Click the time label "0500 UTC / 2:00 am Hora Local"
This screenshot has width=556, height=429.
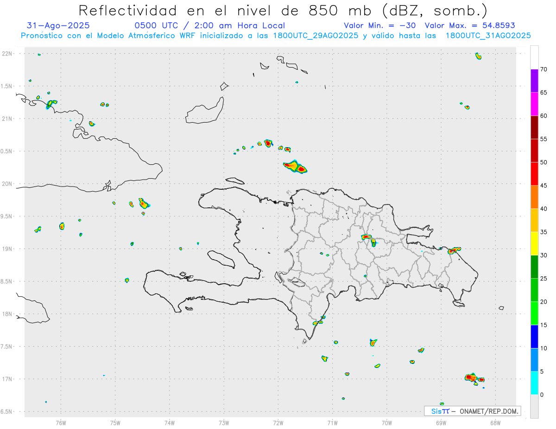coord(209,25)
